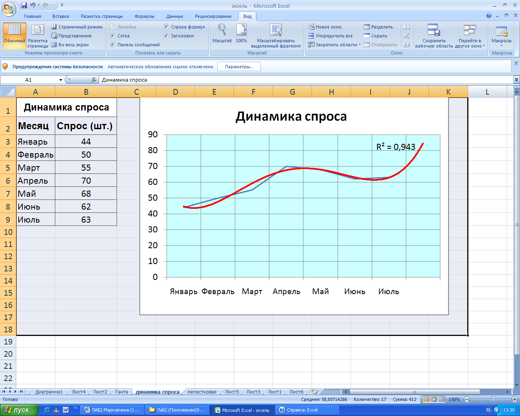Screen dimensions: 520x416
Task: Click the horizontal scrollbar thumb
Action: (x=414, y=392)
